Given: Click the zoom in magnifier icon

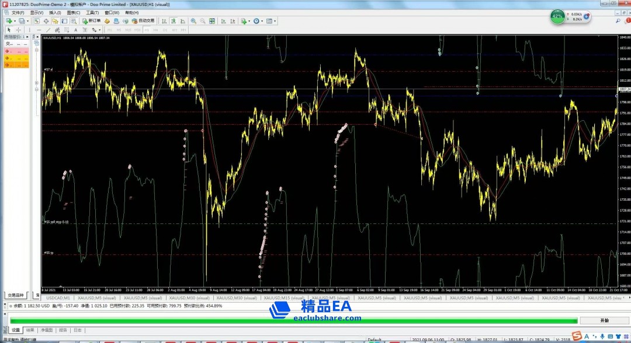Looking at the screenshot, I should 193,21.
